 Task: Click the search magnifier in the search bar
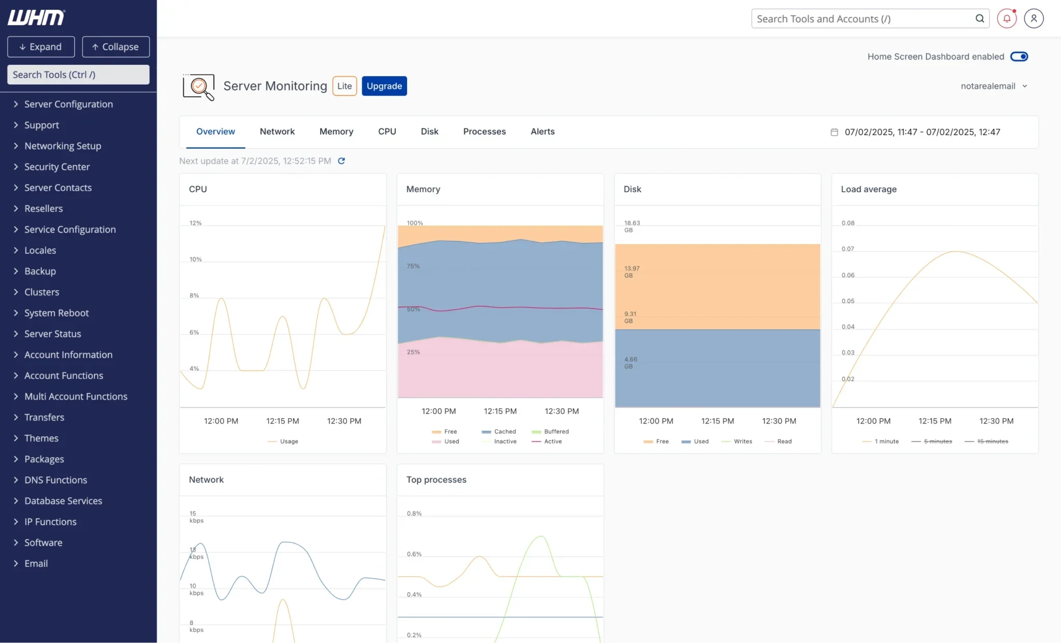pyautogui.click(x=979, y=18)
